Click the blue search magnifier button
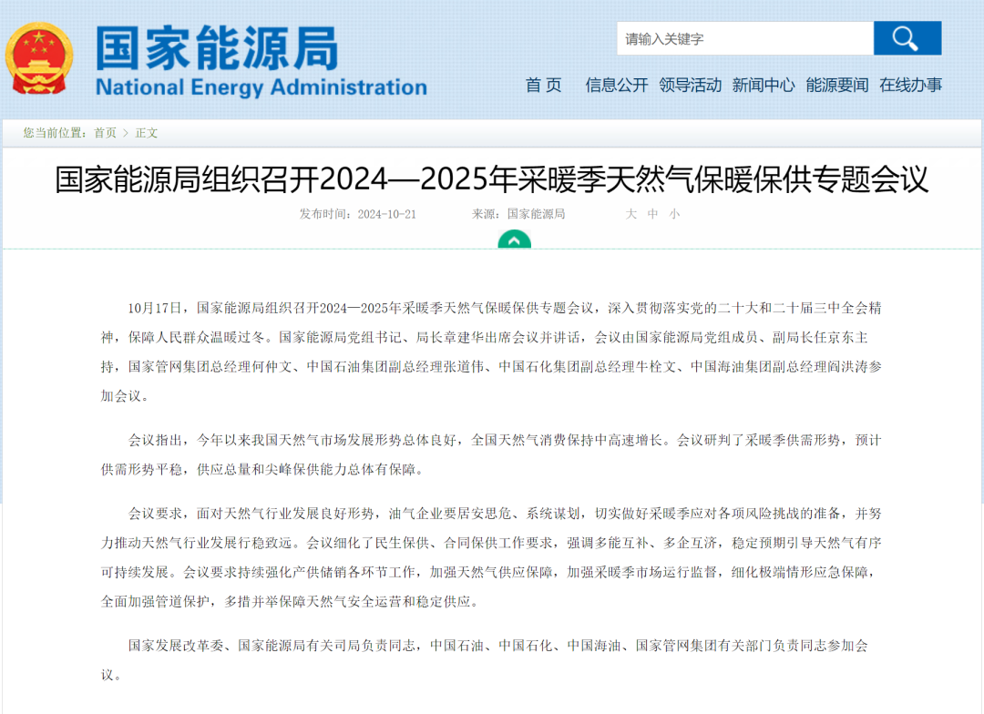Image resolution: width=984 pixels, height=714 pixels. (x=907, y=38)
